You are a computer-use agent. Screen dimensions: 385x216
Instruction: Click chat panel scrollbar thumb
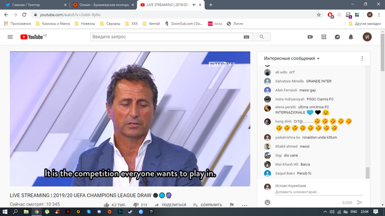(x=368, y=173)
